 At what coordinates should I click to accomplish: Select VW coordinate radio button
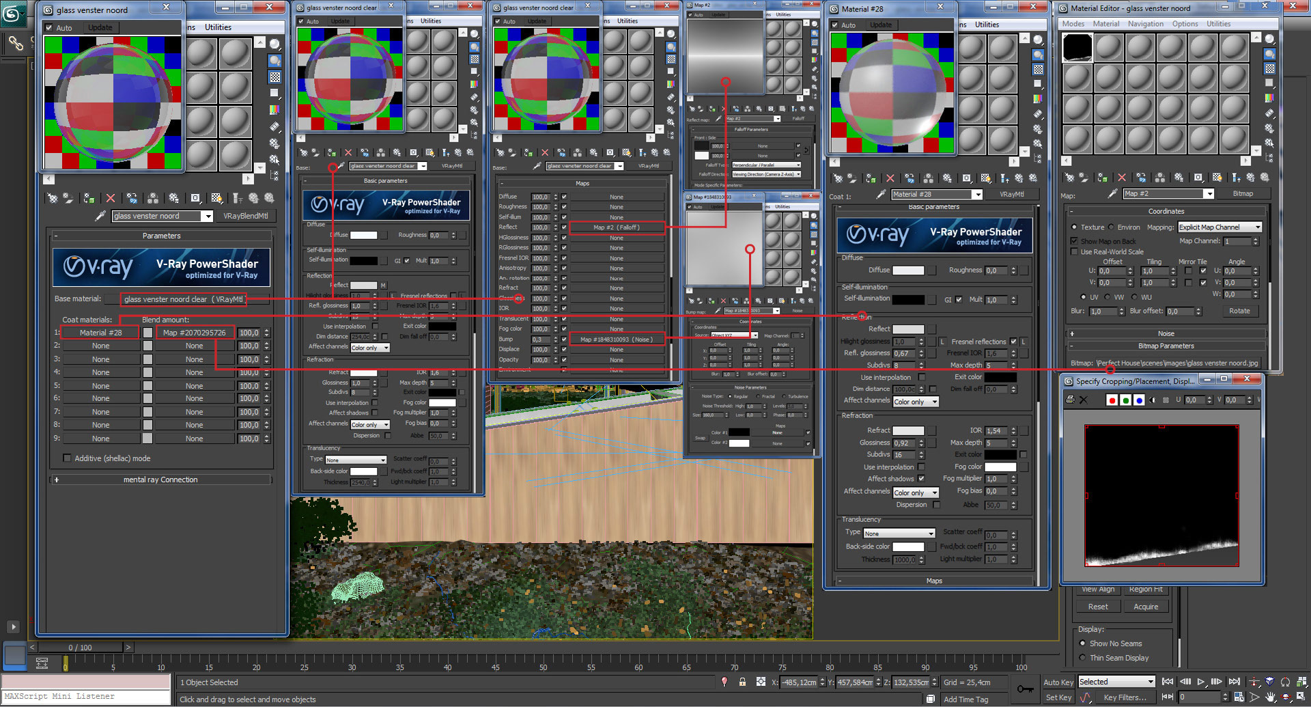(x=1108, y=297)
